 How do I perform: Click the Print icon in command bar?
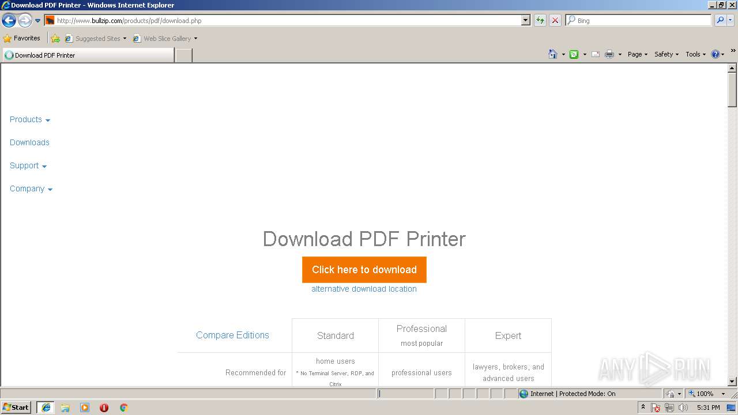tap(609, 54)
